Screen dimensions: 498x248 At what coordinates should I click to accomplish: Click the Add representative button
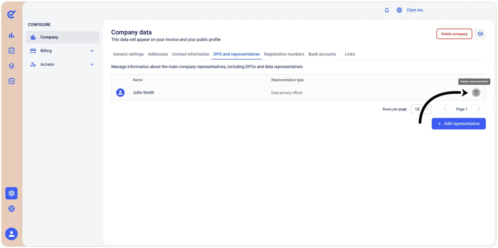[x=459, y=124]
